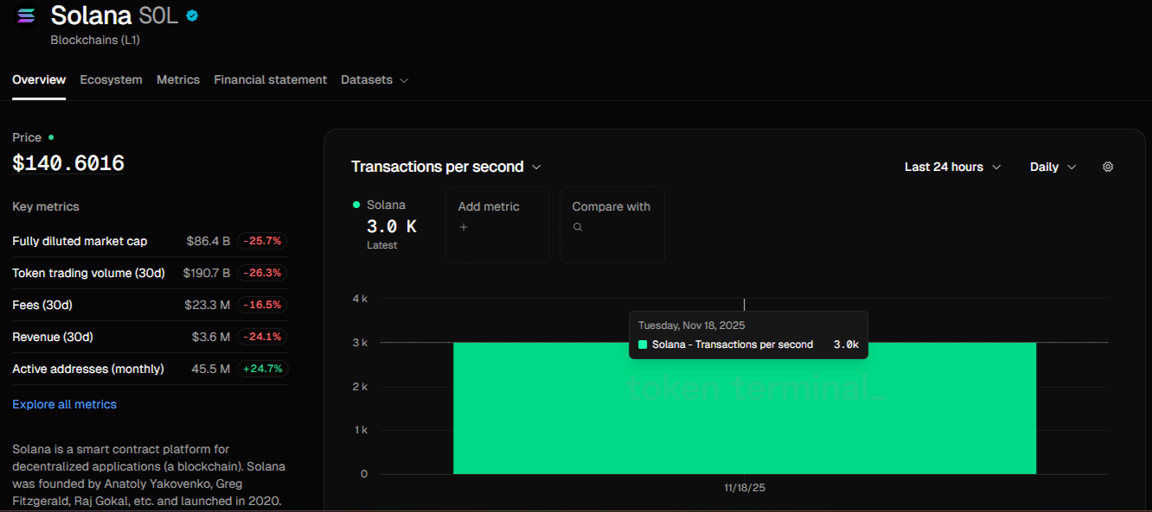Click the tooltip date Tuesday, Nov 18, 2025
The height and width of the screenshot is (512, 1152).
(692, 326)
